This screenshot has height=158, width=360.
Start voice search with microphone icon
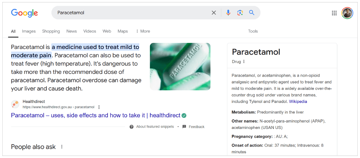(x=228, y=13)
